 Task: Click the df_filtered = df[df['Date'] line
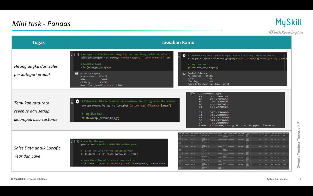109,154
